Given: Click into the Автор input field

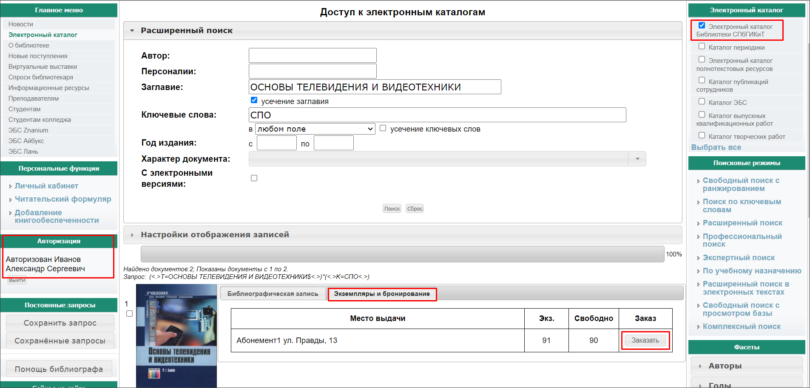Looking at the screenshot, I should [313, 56].
